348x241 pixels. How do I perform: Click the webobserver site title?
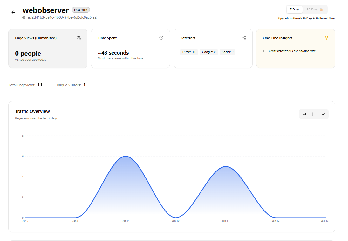coord(45,10)
